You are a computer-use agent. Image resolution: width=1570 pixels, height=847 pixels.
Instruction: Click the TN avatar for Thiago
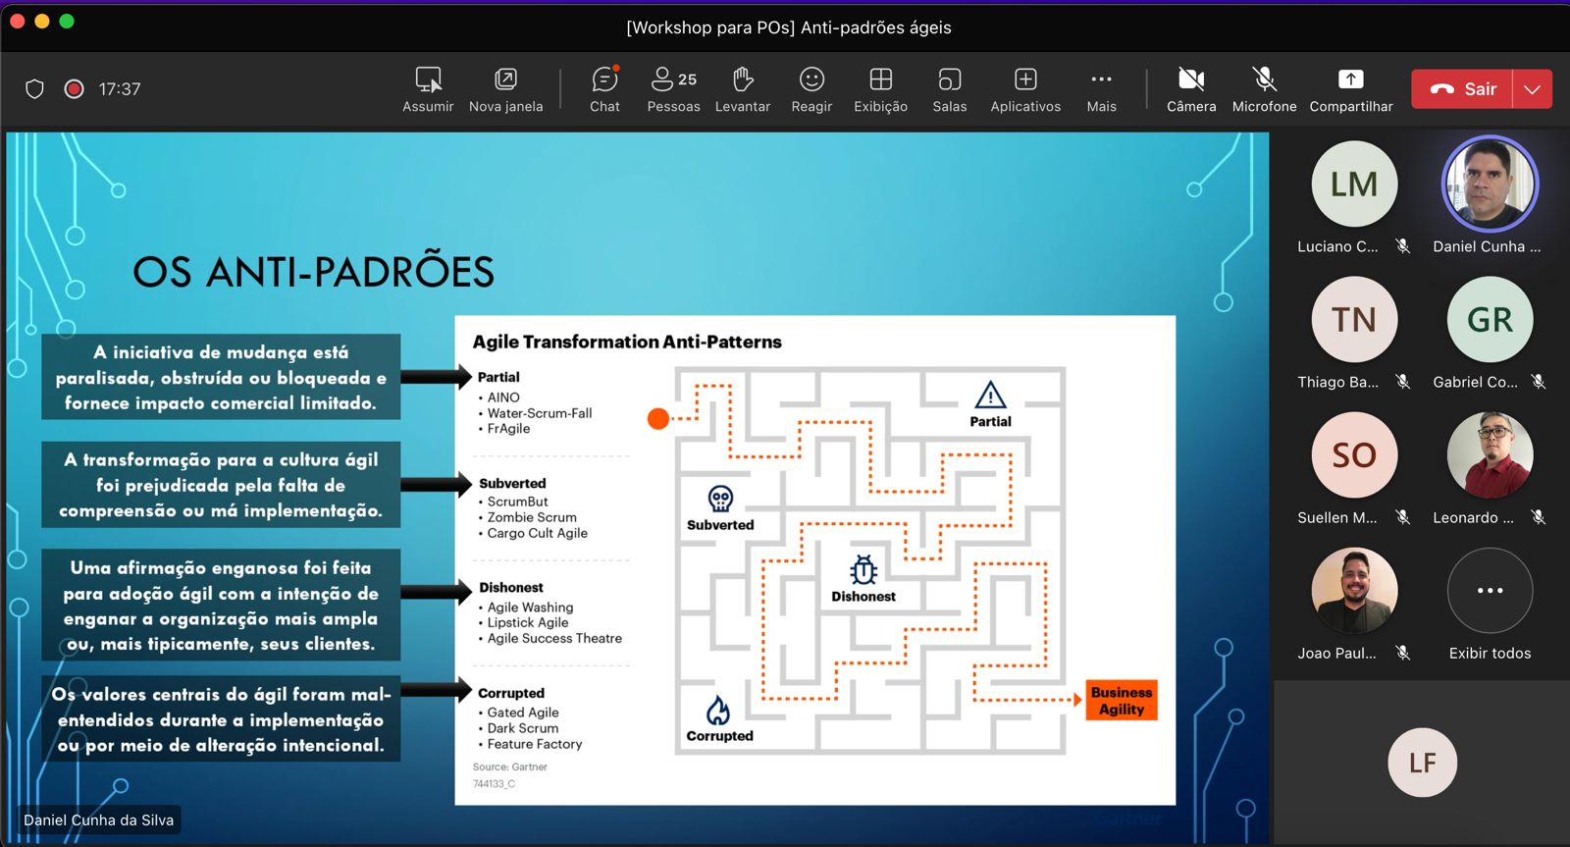[1354, 320]
